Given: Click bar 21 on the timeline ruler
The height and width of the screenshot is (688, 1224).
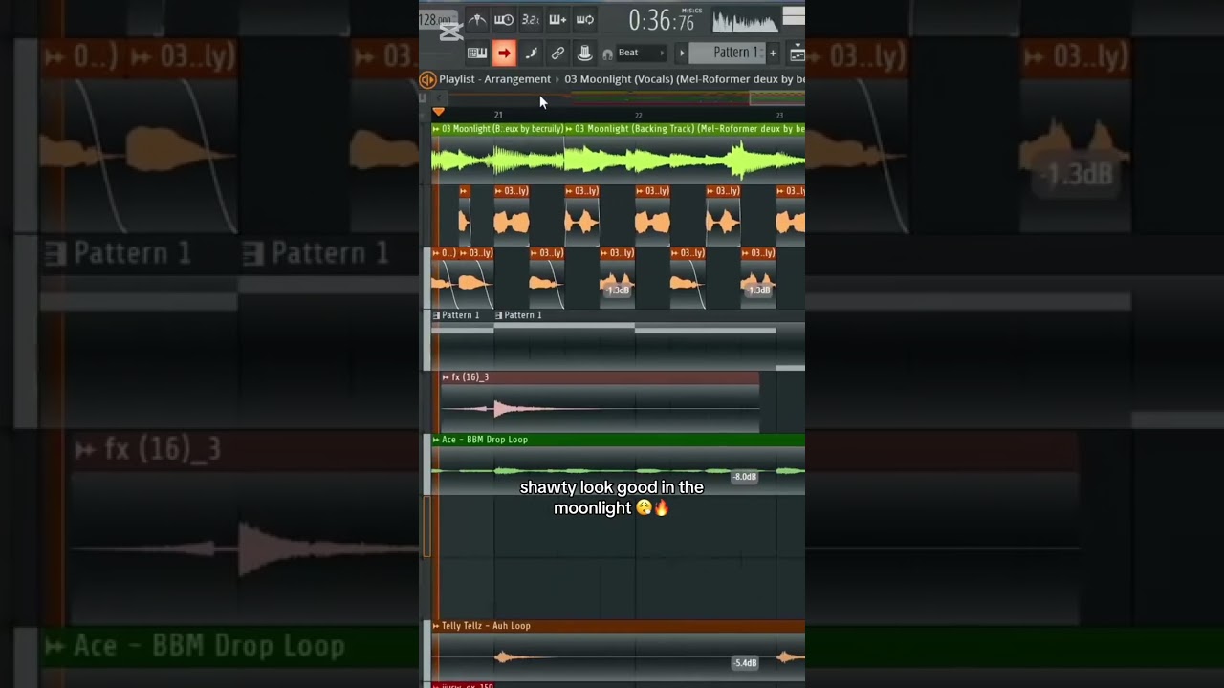Looking at the screenshot, I should 498,115.
